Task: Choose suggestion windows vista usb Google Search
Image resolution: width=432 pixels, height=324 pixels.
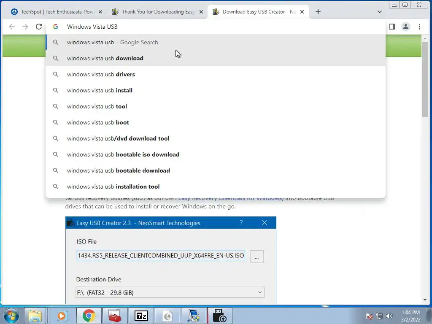Action: [x=216, y=43]
